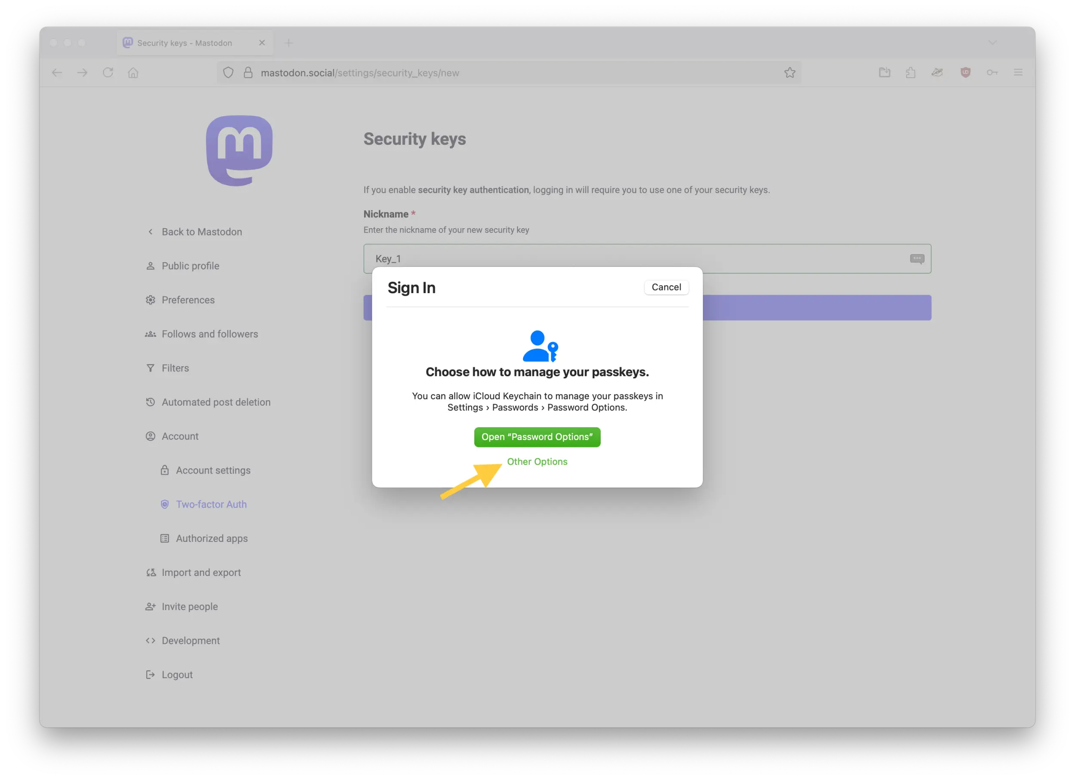
Task: Open saved passwords via the key icon
Action: click(992, 73)
